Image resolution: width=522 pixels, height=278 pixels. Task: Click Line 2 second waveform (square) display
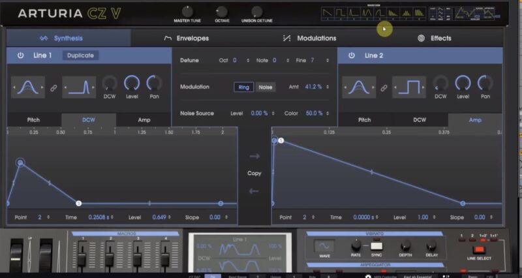(409, 87)
